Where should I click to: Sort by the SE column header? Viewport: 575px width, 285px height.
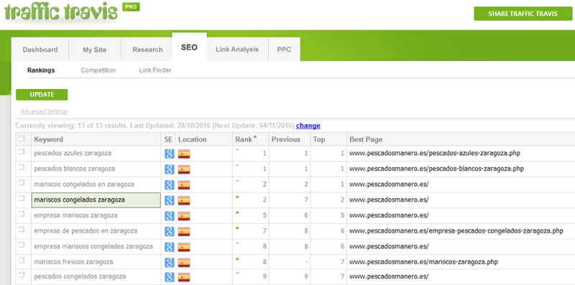(168, 139)
